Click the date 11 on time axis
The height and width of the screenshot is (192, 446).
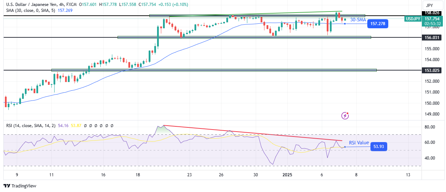(x=51, y=175)
